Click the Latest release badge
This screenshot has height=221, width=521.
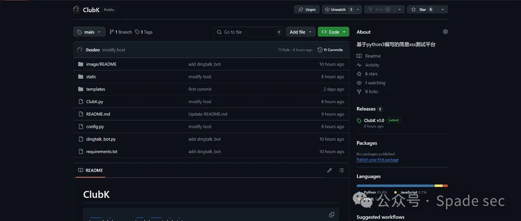[x=394, y=120]
